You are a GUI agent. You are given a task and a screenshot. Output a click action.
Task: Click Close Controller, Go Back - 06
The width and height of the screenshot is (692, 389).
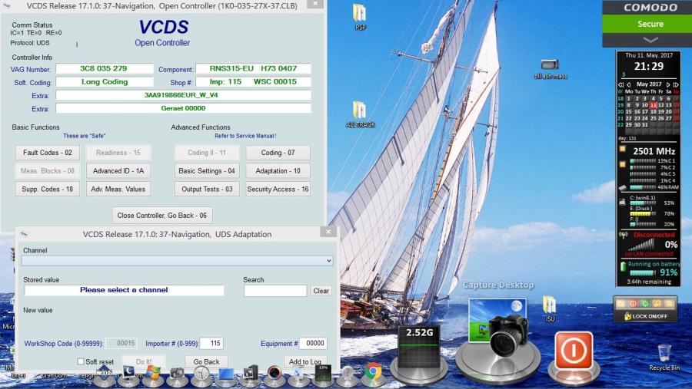[162, 216]
